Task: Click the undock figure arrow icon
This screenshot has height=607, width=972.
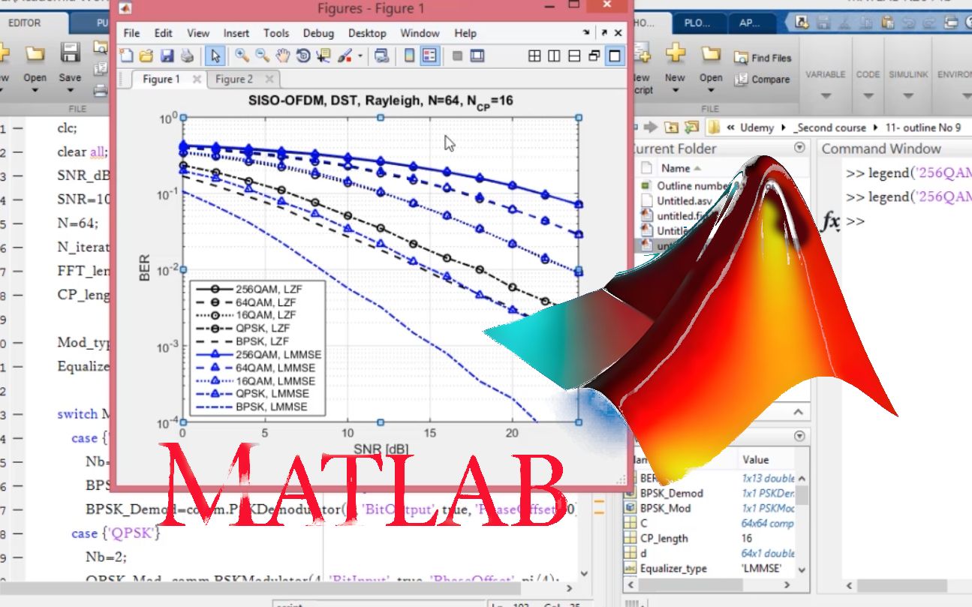Action: [603, 33]
